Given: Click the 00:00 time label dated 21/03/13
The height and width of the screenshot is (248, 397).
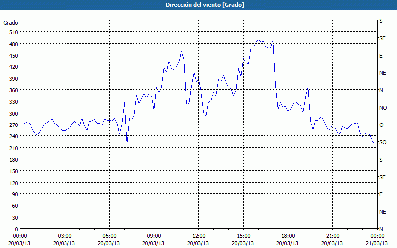Looking at the screenshot, I should click(x=377, y=236).
